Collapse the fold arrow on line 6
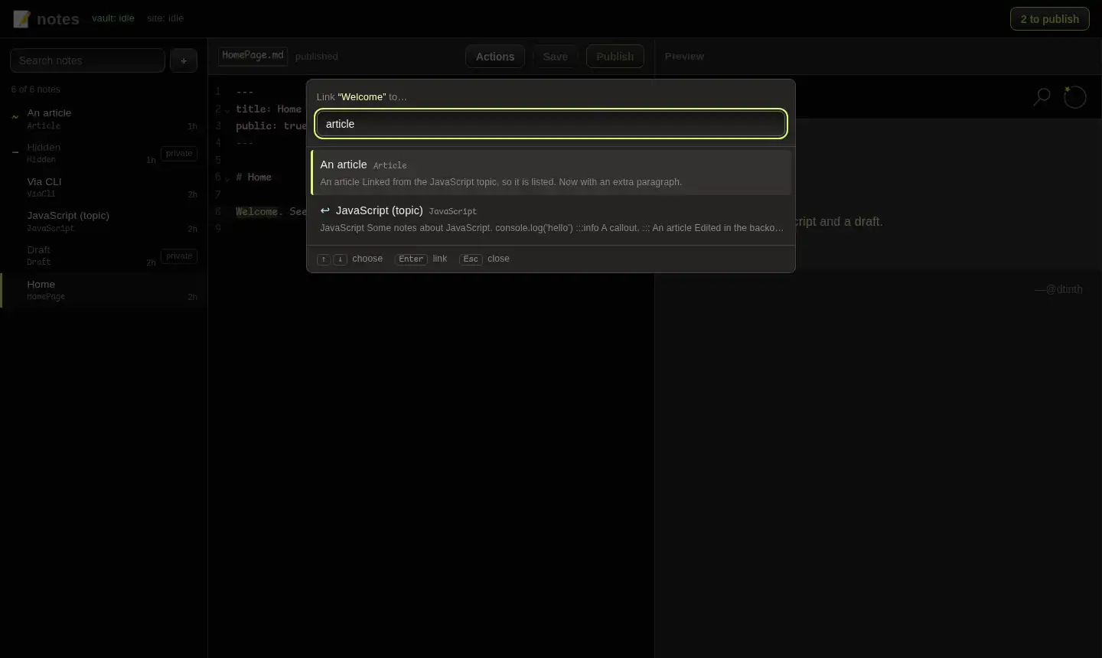Screen dimensions: 1102x658 pyautogui.click(x=227, y=178)
